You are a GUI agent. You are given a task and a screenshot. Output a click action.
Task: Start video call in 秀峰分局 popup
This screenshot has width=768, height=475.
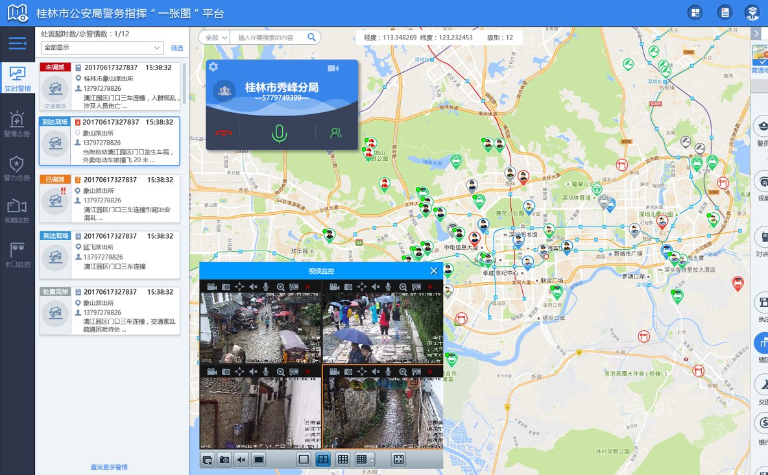(x=333, y=68)
